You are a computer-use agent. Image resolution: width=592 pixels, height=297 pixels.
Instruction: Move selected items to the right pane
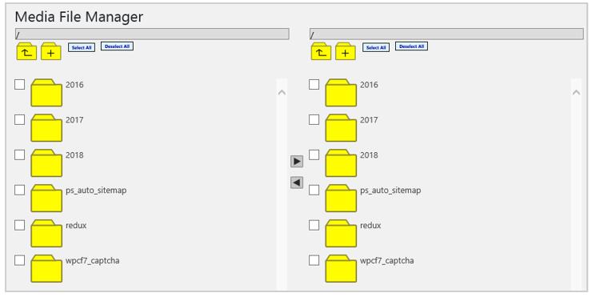(297, 162)
